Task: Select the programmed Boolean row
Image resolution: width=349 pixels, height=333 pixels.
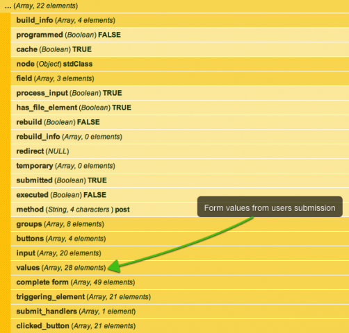Action: tap(179, 35)
